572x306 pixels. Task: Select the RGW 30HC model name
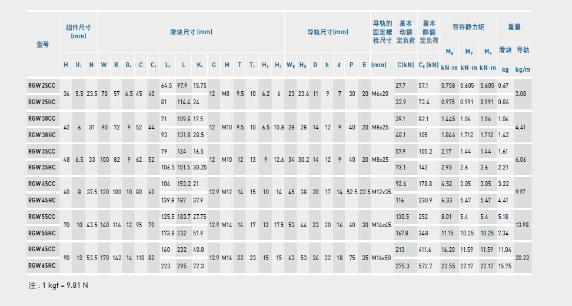42,134
